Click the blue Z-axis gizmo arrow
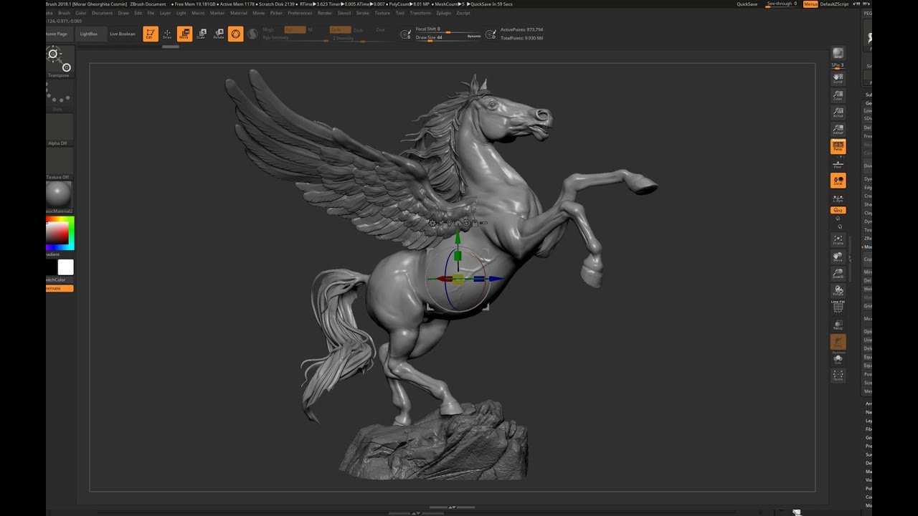Screen dimensions: 918x516 tap(496, 279)
